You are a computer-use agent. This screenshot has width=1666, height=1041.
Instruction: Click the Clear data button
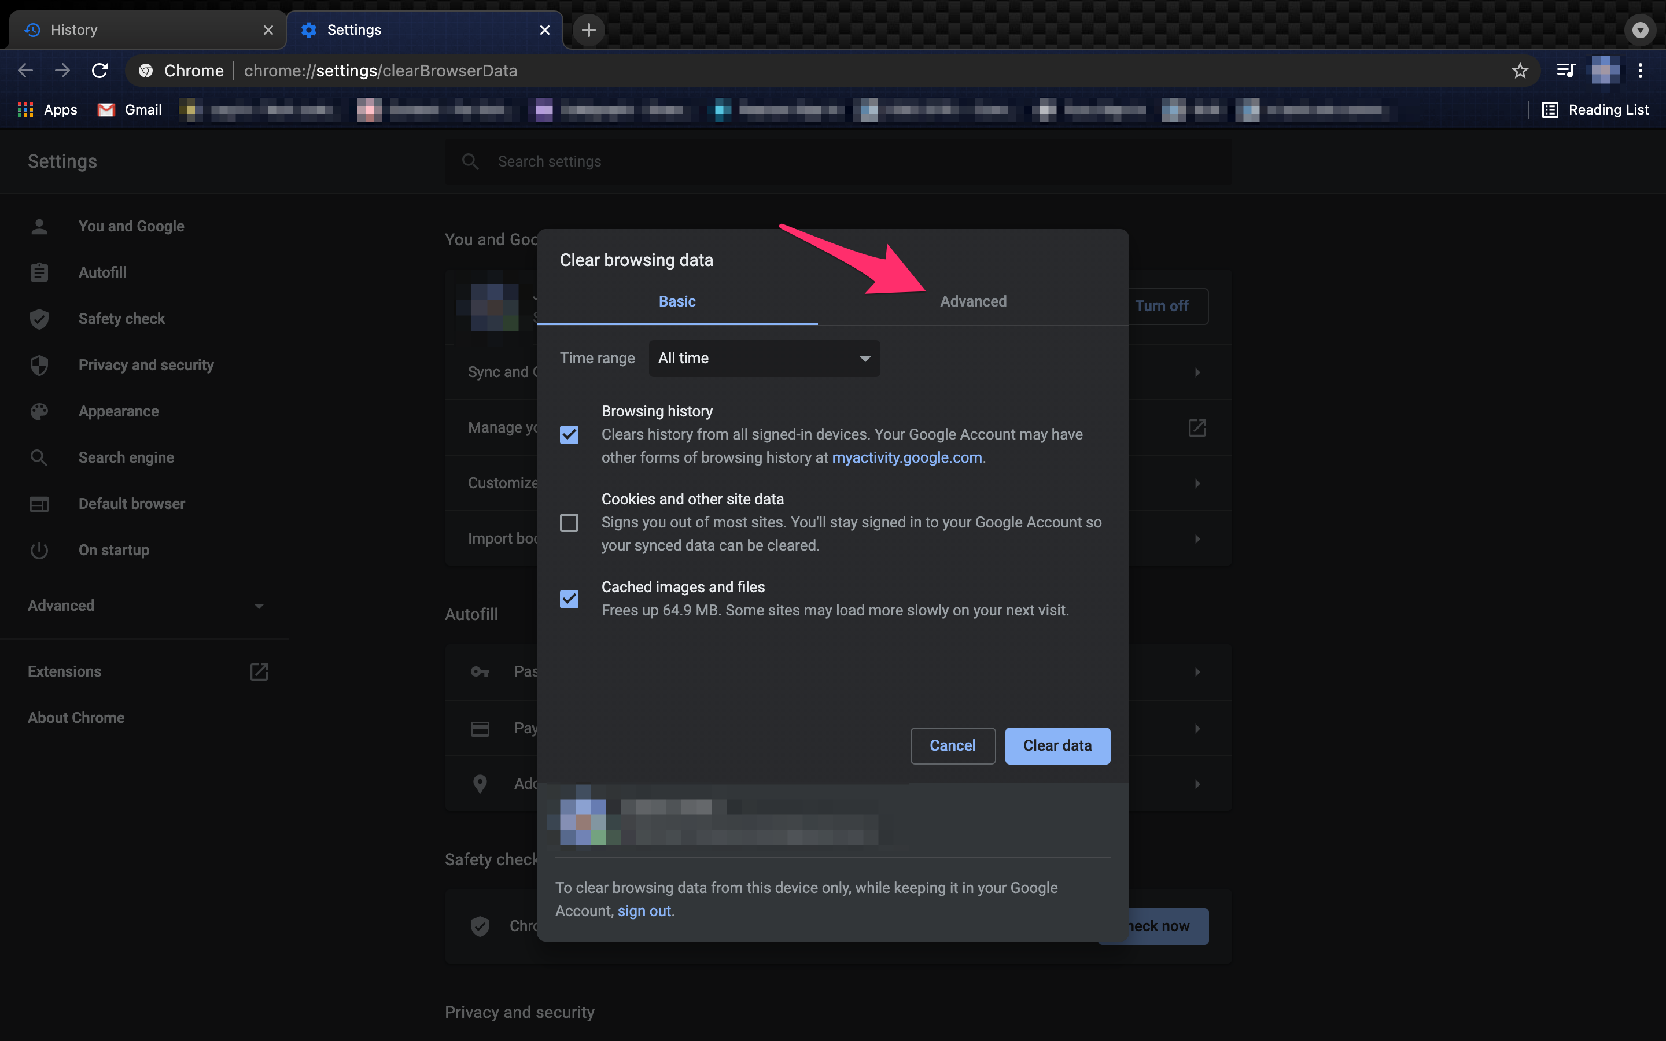tap(1057, 745)
